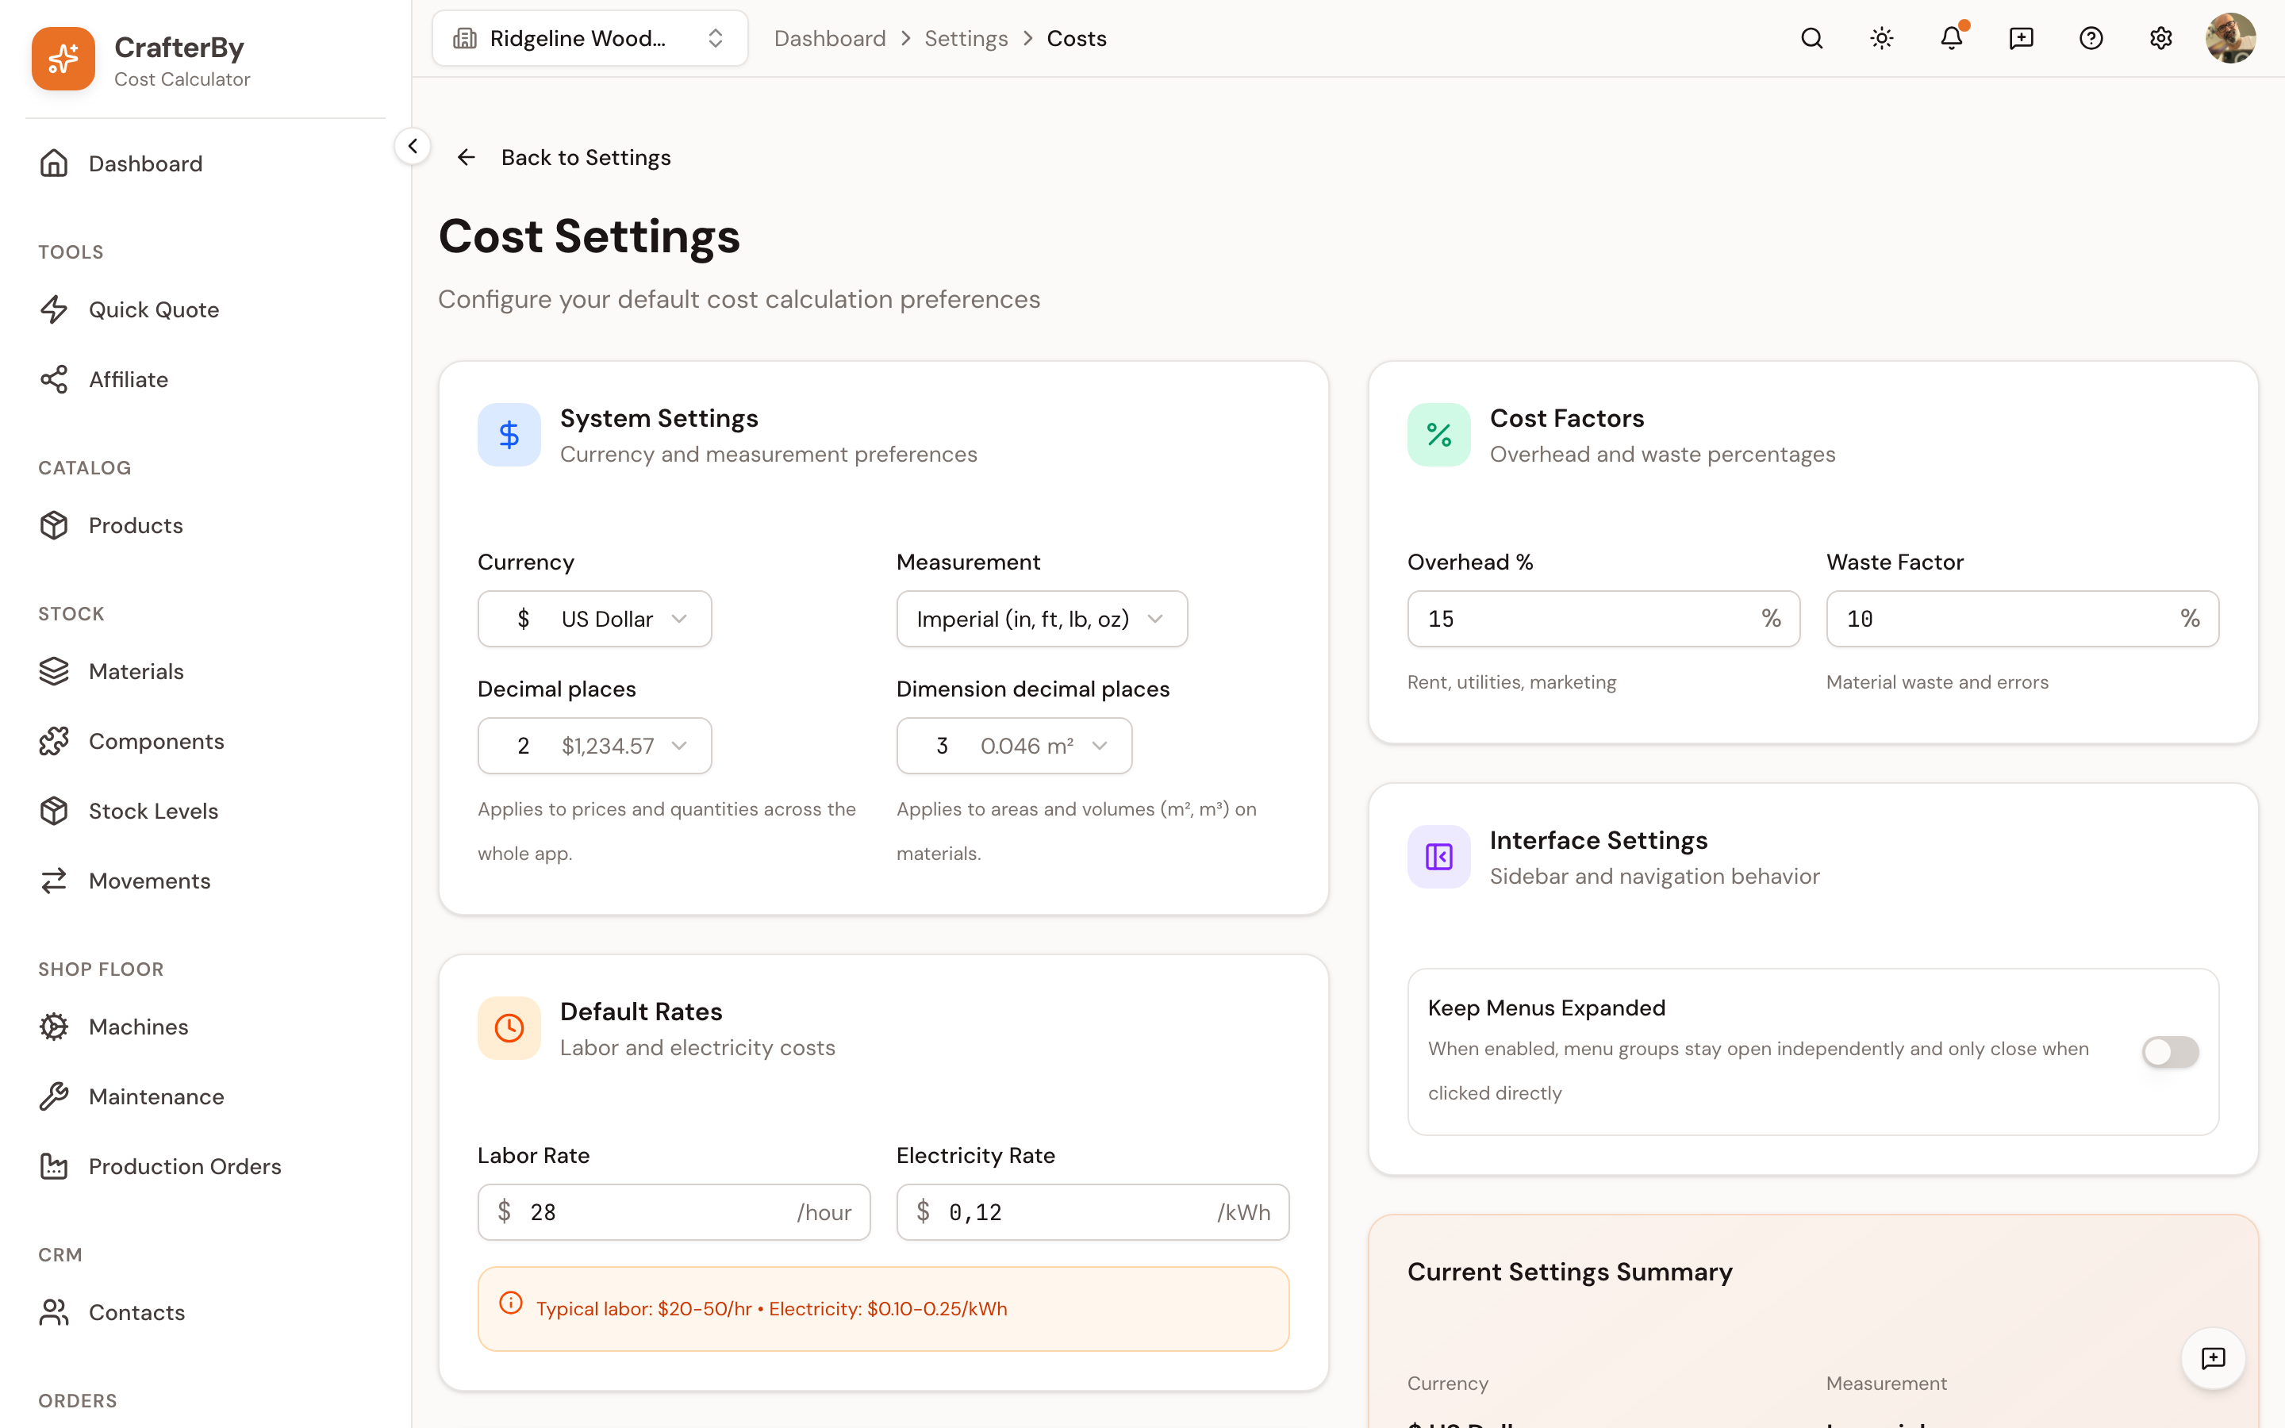This screenshot has height=1428, width=2285.
Task: Click the Products box icon
Action: click(54, 525)
